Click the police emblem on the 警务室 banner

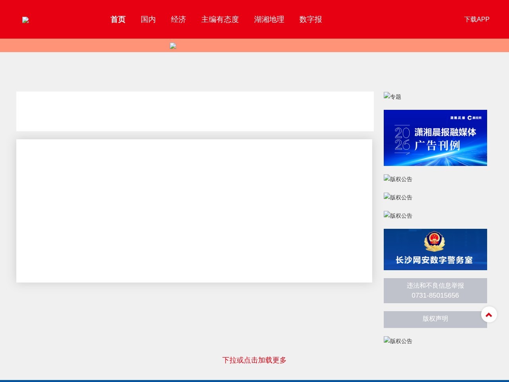point(435,241)
